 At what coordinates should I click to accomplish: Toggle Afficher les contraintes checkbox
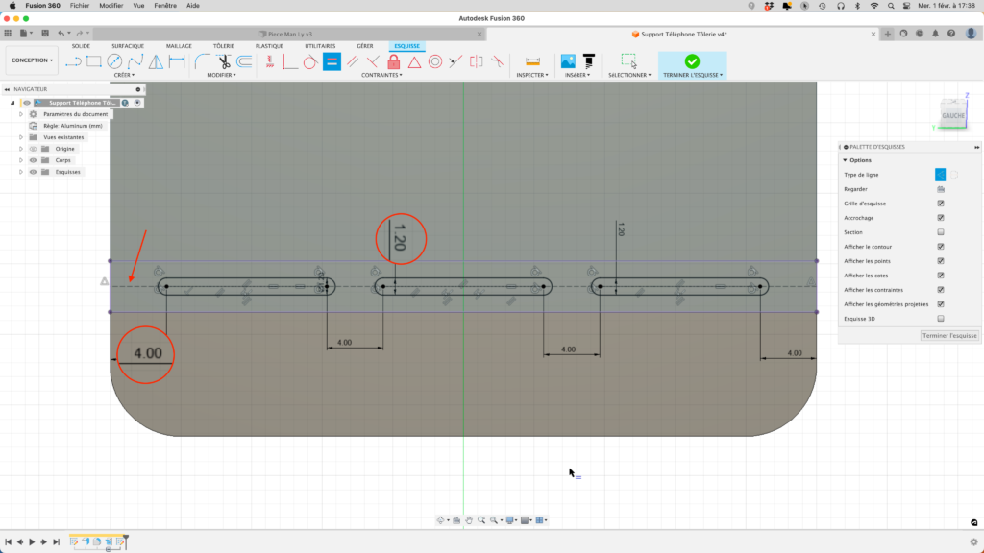941,290
